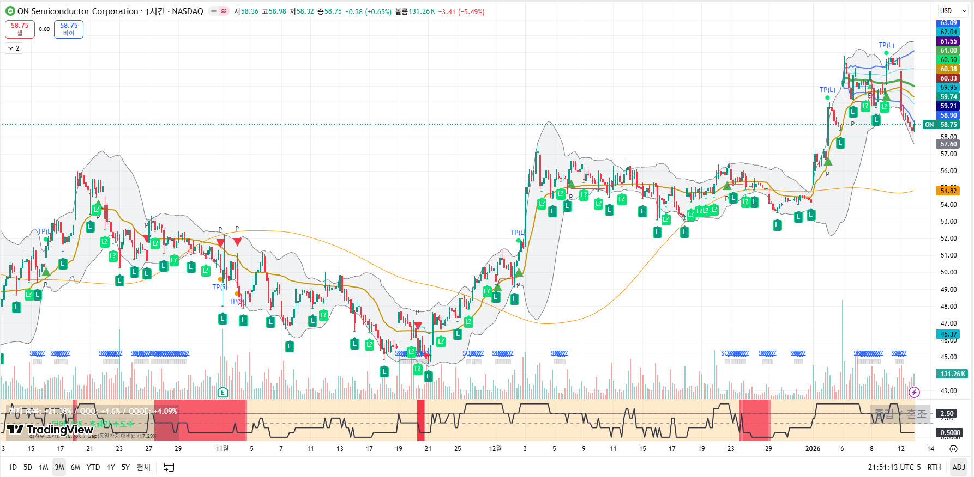This screenshot has height=477, width=974.
Task: Click the 12월 label on time axis
Action: pyautogui.click(x=495, y=449)
